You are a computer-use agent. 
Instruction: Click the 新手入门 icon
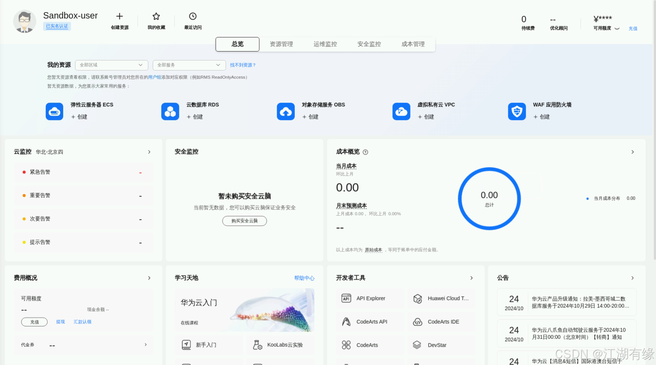(186, 345)
